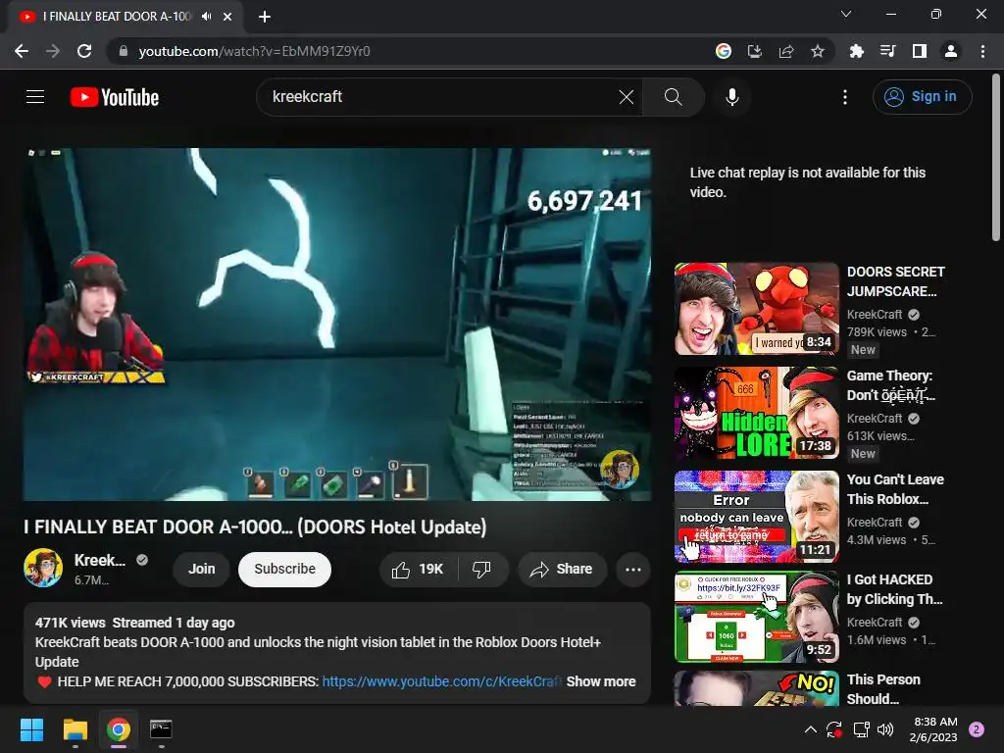This screenshot has height=753, width=1004.
Task: Open the YouTube hamburger guide menu
Action: [35, 97]
